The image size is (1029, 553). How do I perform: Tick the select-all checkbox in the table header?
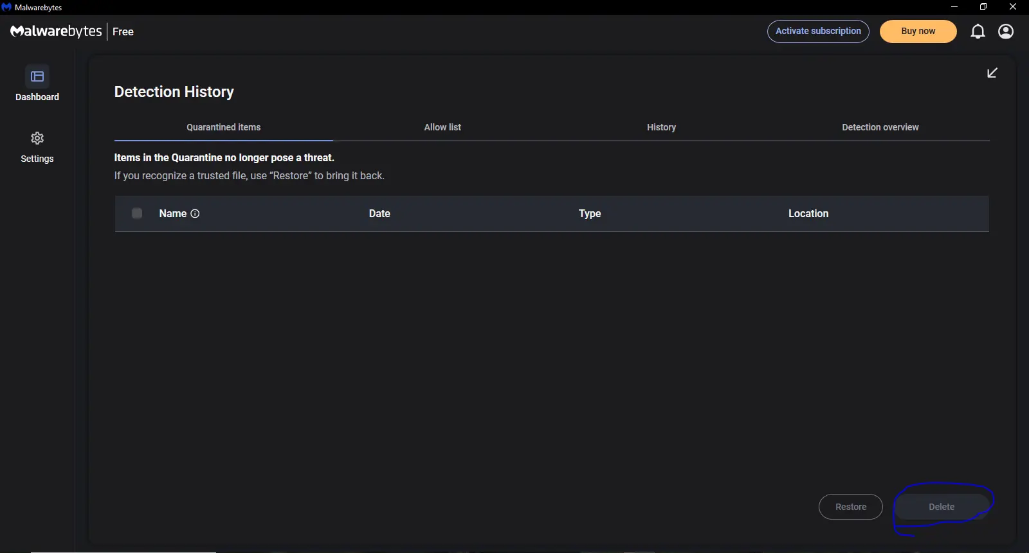(137, 213)
